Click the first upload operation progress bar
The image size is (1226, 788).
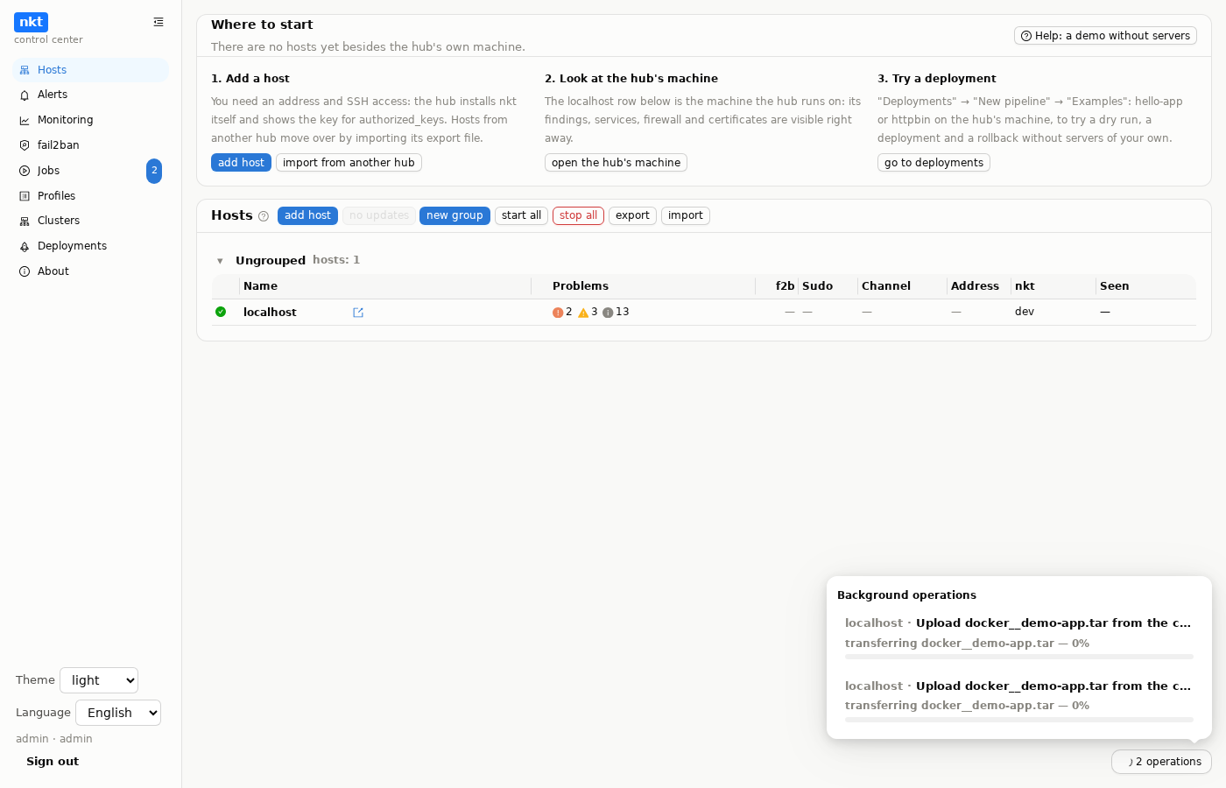click(1019, 657)
